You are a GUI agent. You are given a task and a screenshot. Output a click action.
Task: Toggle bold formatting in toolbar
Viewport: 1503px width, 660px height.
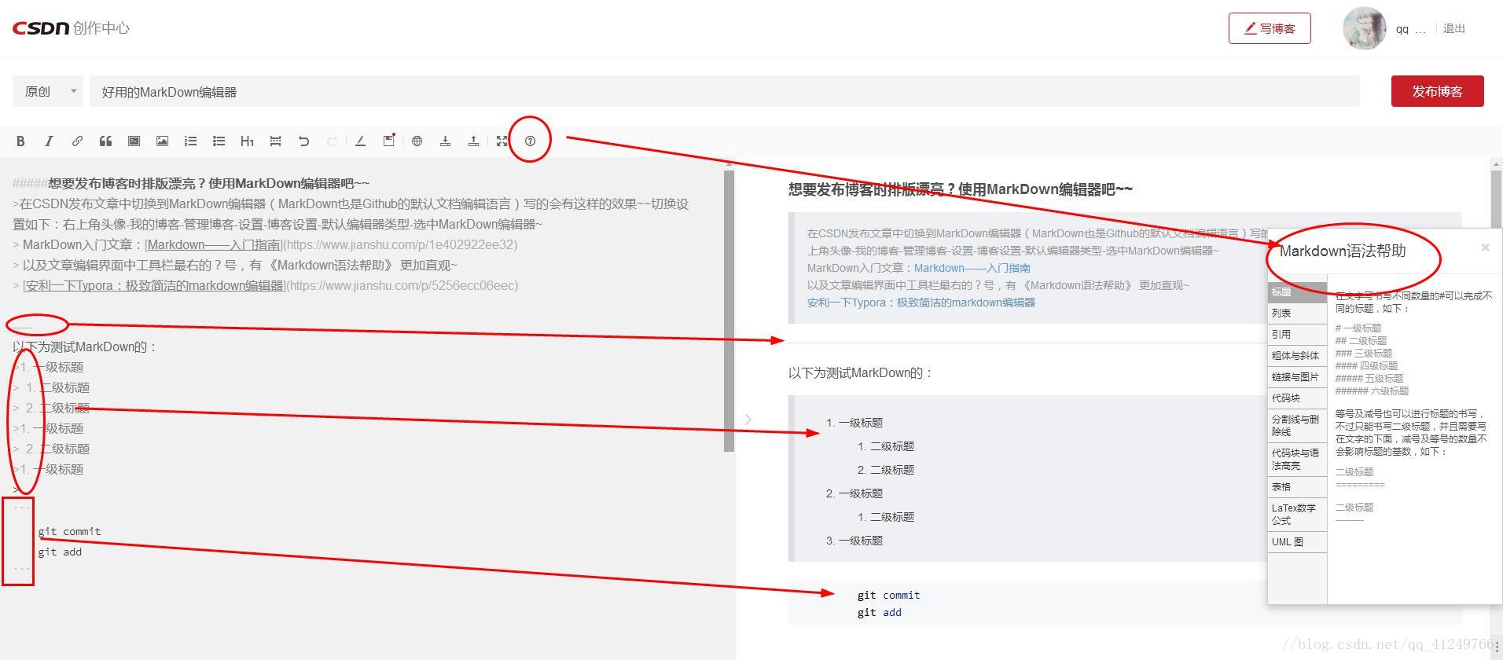(20, 141)
